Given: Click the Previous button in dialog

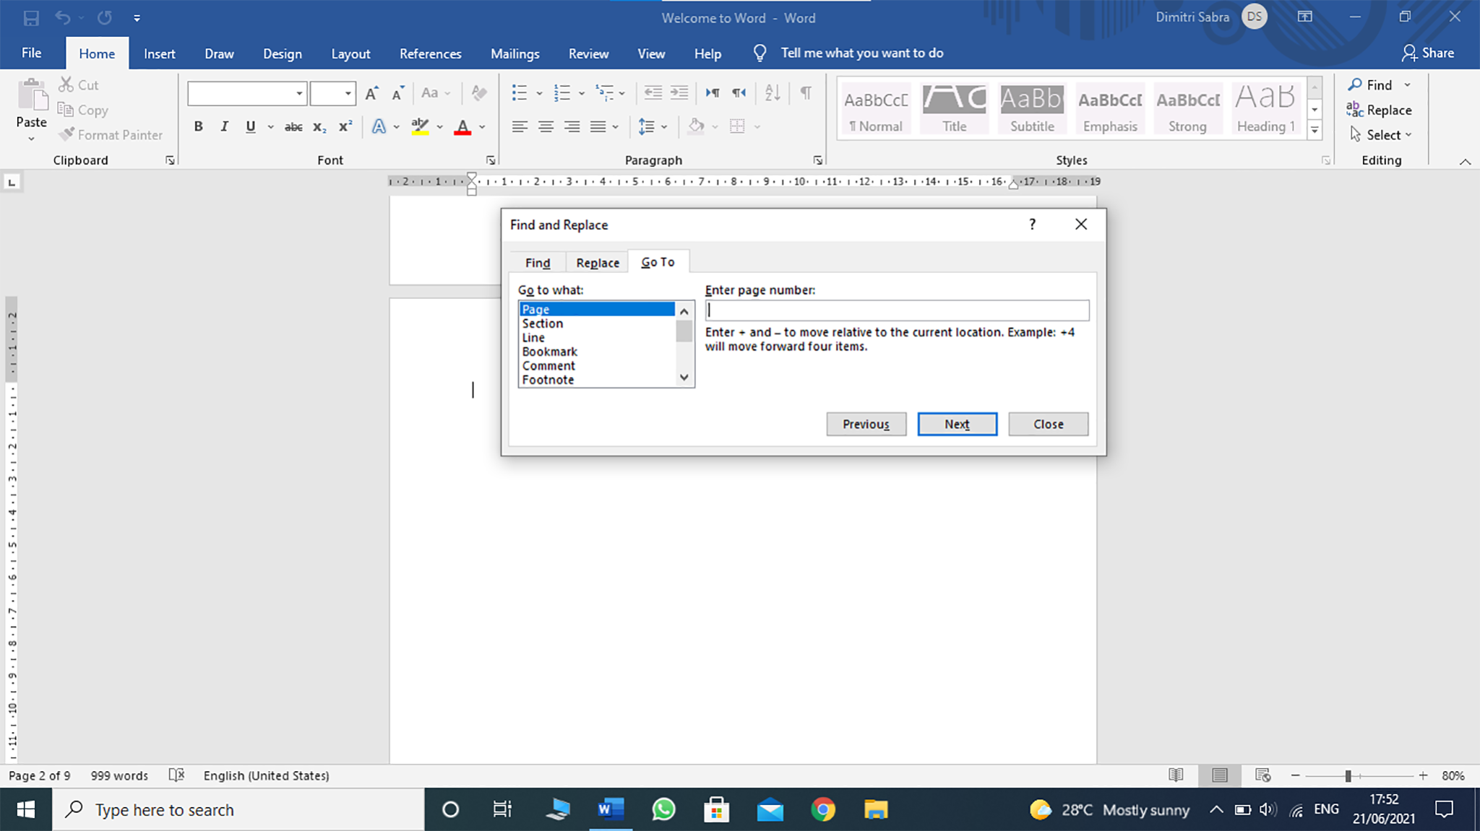Looking at the screenshot, I should pos(866,425).
